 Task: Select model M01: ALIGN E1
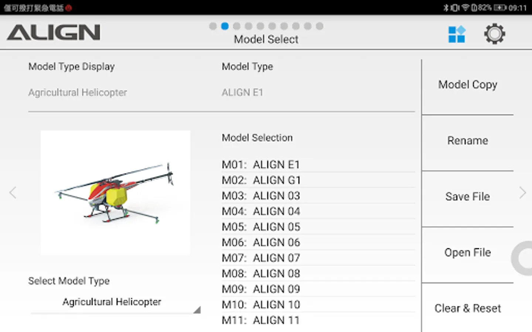[x=318, y=165]
